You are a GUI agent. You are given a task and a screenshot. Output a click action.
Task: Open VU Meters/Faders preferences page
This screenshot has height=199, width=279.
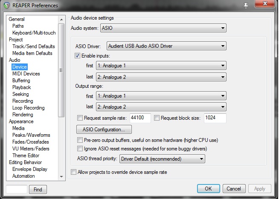[31, 149]
